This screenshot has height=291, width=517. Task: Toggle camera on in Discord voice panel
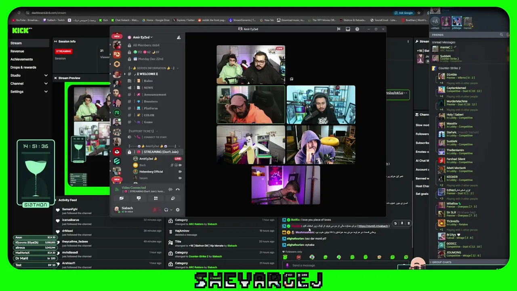pyautogui.click(x=122, y=198)
